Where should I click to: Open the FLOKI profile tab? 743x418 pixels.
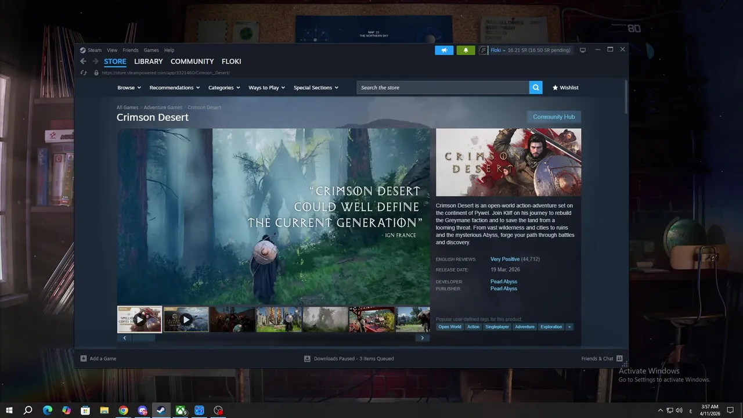tap(232, 62)
